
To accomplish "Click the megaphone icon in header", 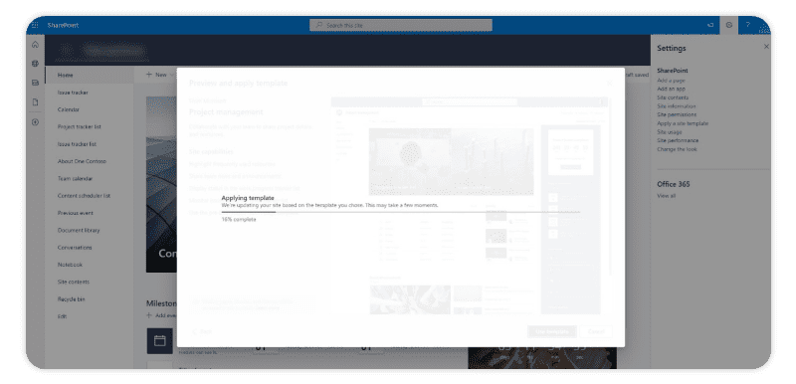I will (x=710, y=25).
